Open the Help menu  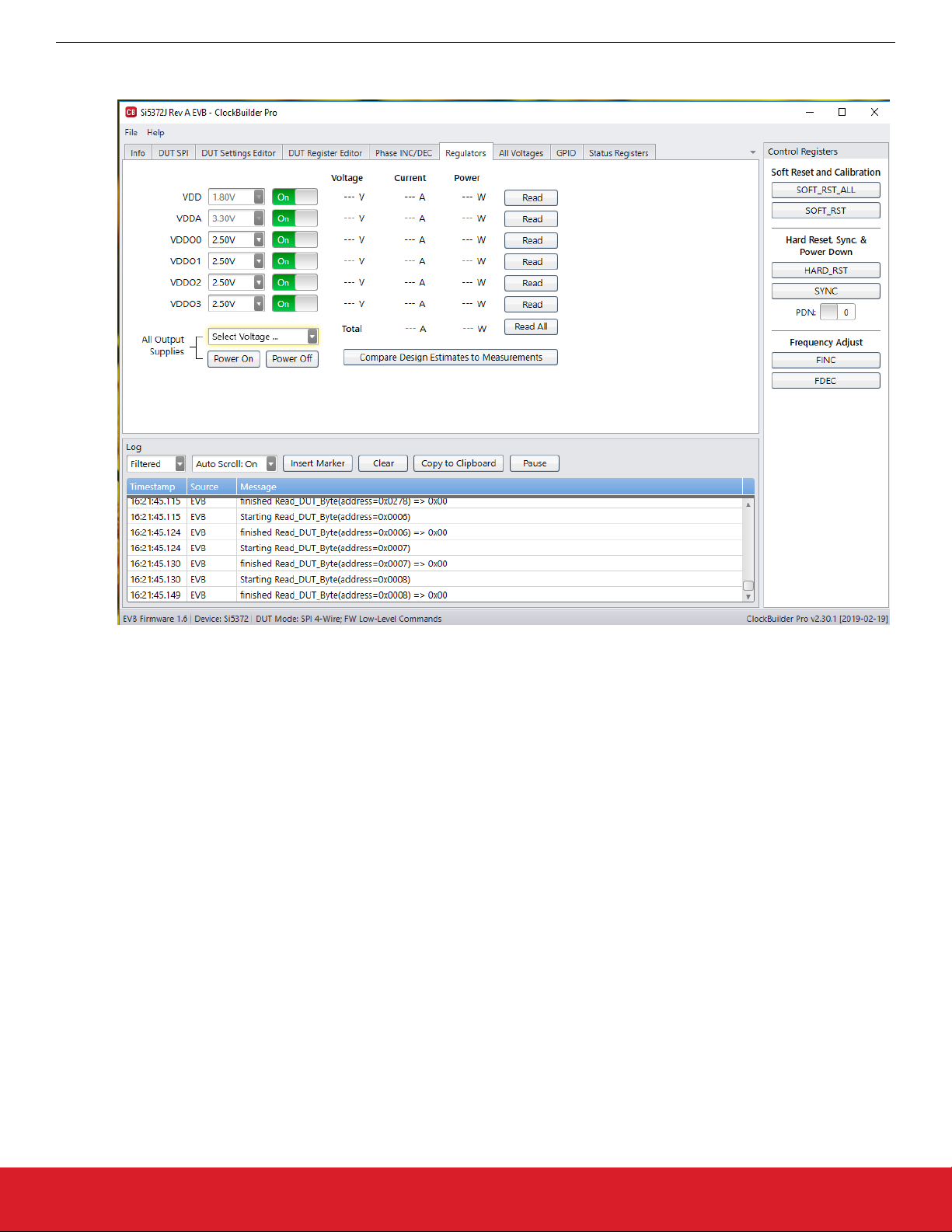click(x=155, y=133)
